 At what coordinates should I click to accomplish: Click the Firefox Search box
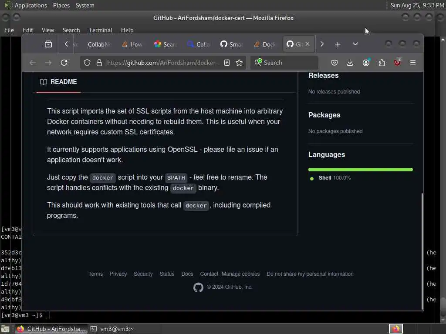point(284,63)
